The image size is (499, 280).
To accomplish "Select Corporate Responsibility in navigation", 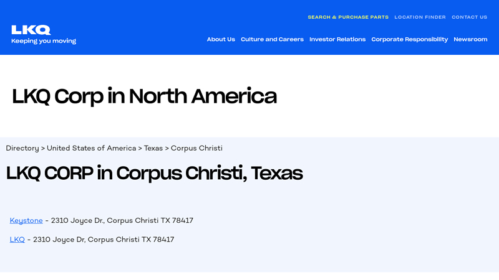I will [x=409, y=39].
